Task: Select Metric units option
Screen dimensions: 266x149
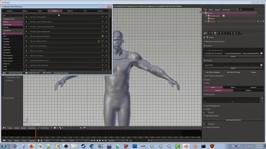Action: coord(233,87)
